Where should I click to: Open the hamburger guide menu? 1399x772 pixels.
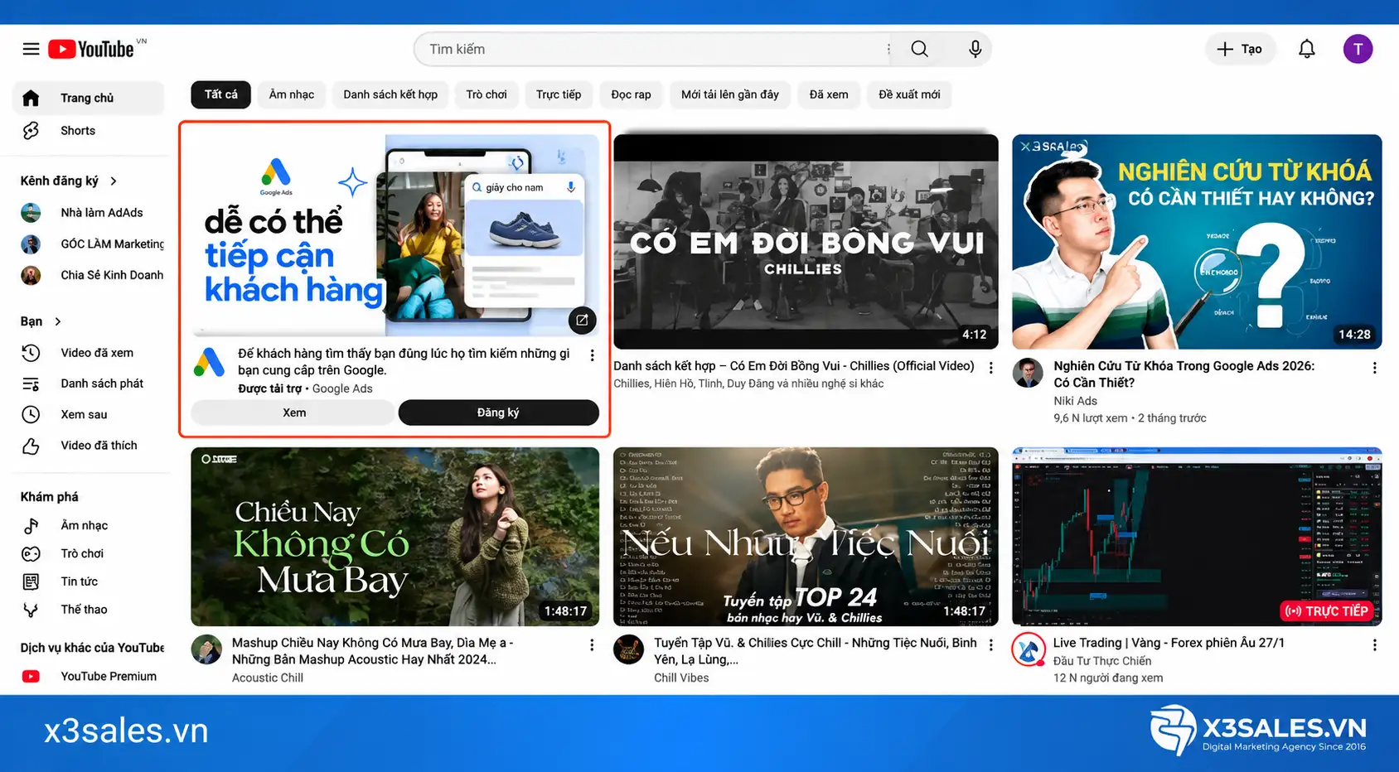tap(31, 49)
